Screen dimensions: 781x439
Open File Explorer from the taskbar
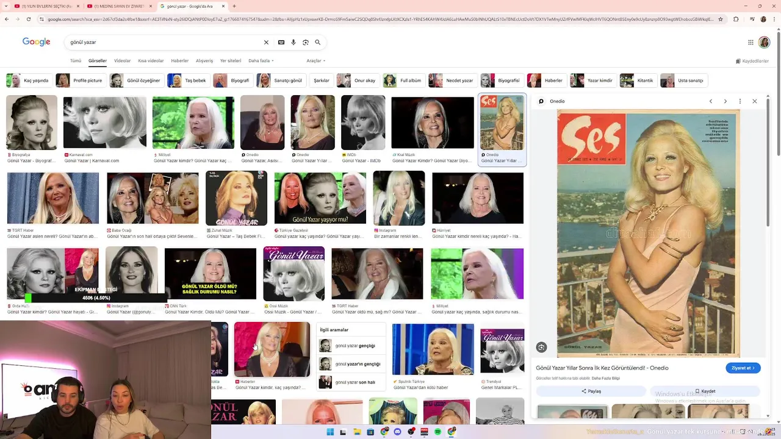pos(357,432)
